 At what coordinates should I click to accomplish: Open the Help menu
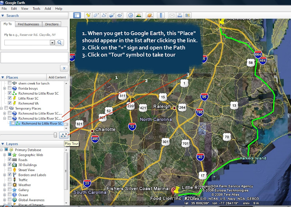click(x=59, y=8)
